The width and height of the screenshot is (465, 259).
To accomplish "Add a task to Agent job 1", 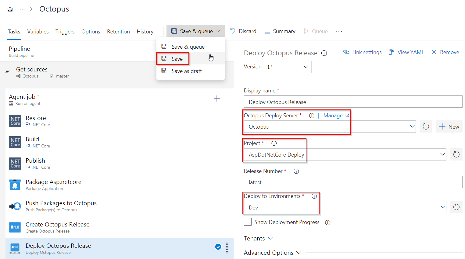I will click(217, 98).
